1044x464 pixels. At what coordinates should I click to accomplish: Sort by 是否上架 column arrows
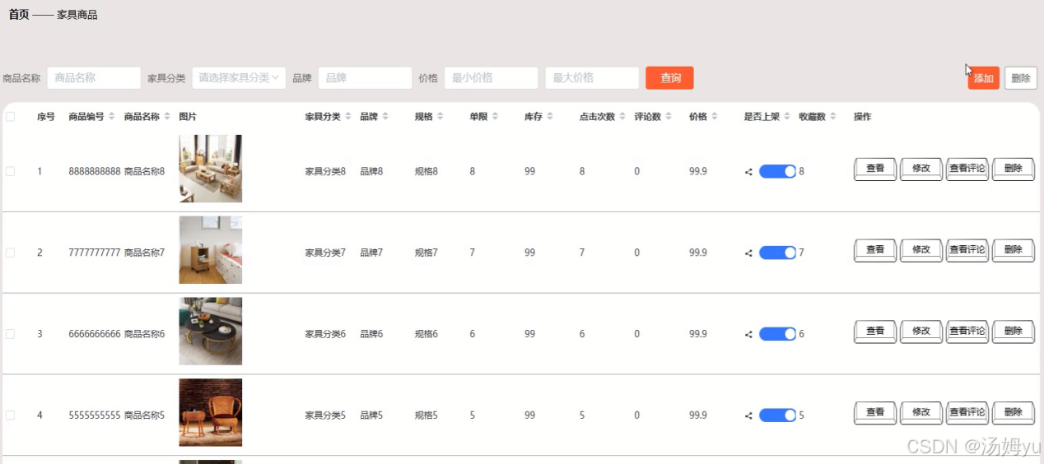click(x=787, y=117)
